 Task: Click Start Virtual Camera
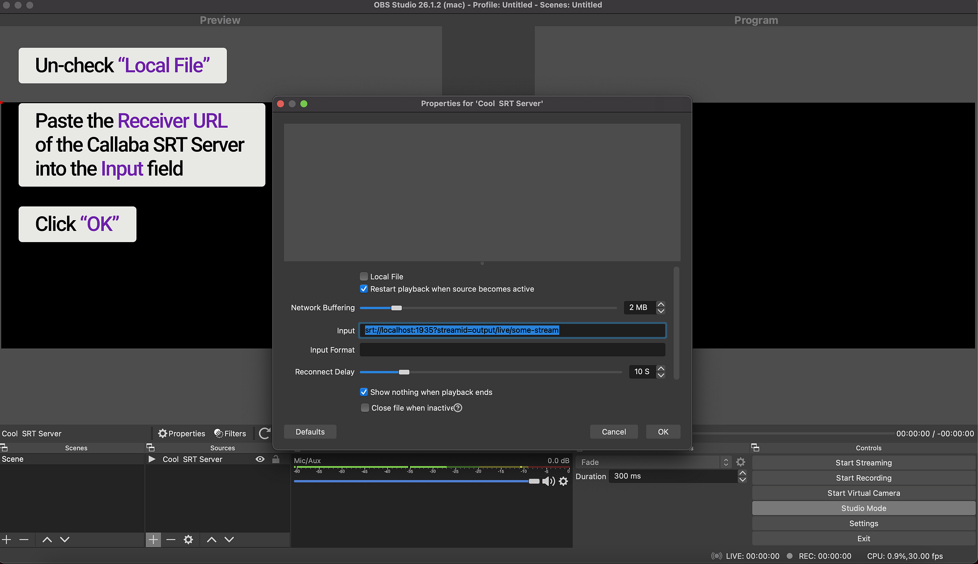tap(864, 493)
